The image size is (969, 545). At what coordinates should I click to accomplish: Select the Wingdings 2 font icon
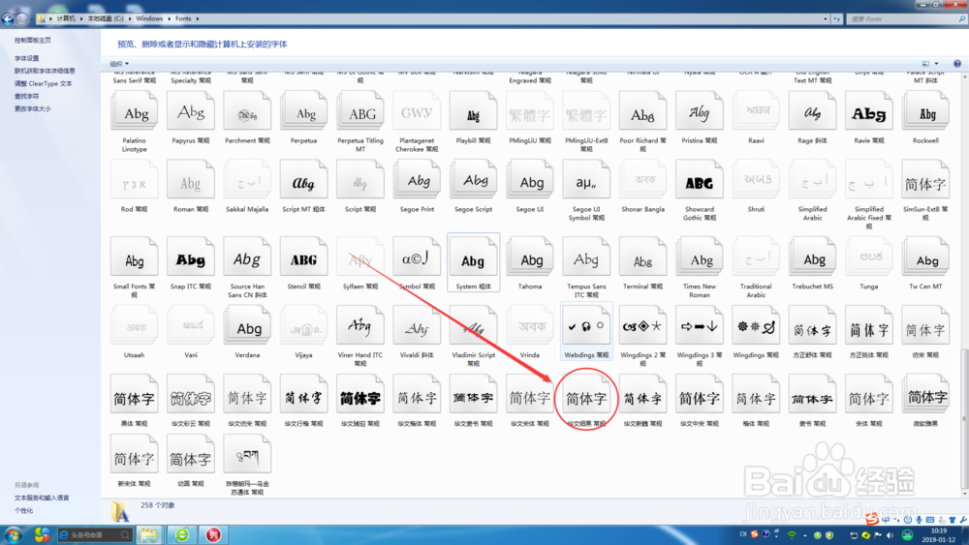pyautogui.click(x=642, y=326)
